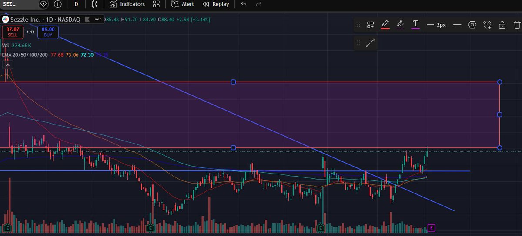Open the candlestick chart type selector
Viewport: 522px width, 236px height.
coord(95,4)
